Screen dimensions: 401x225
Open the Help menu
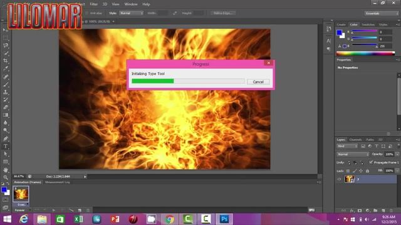(146, 4)
